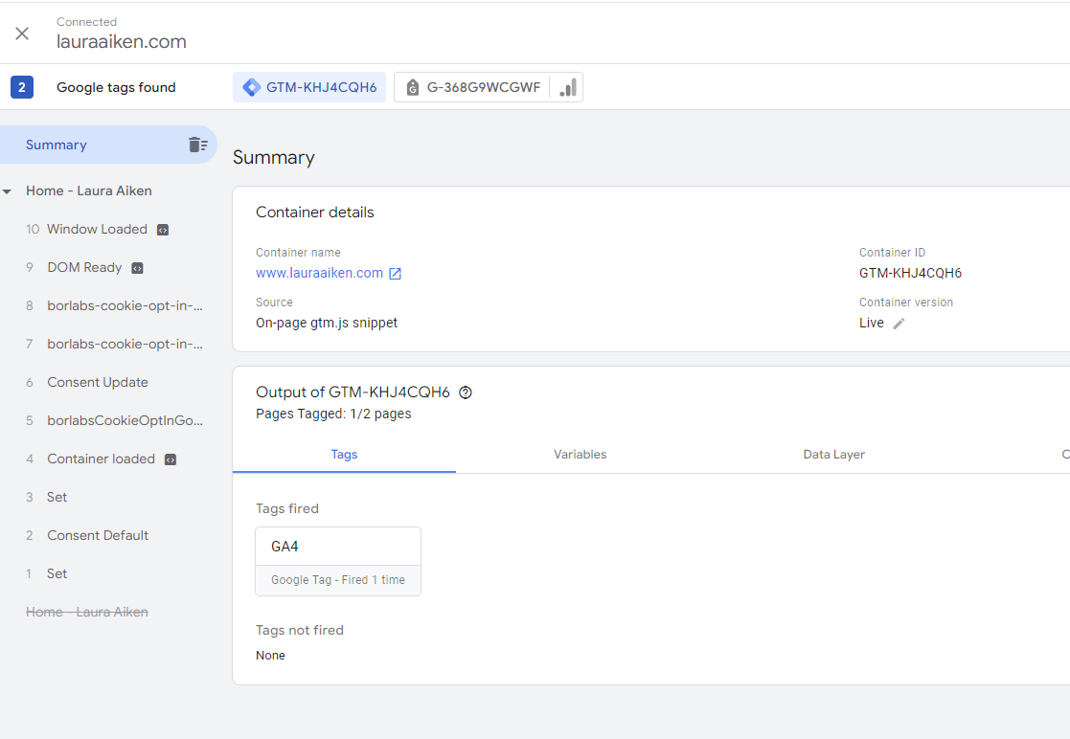This screenshot has width=1070, height=739.
Task: Select the Consent Update event
Action: [98, 382]
